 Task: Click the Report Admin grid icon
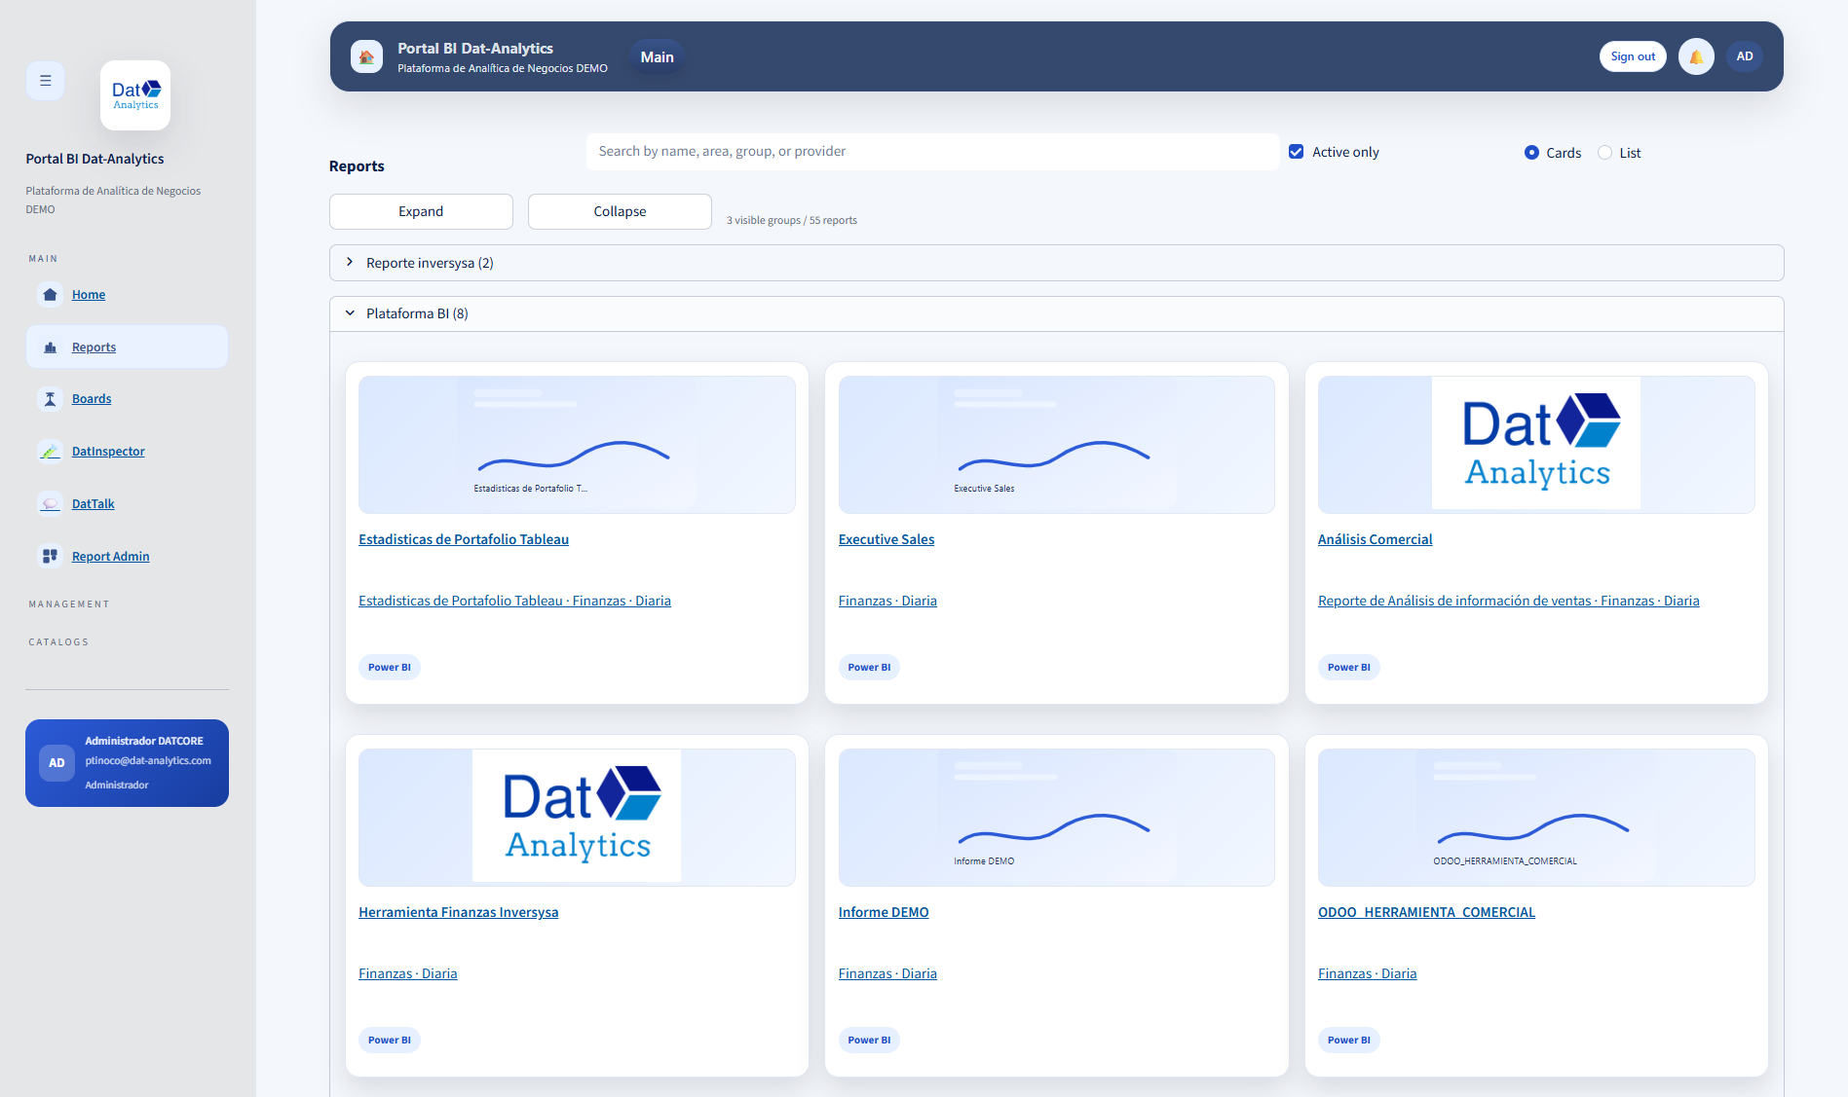[51, 557]
